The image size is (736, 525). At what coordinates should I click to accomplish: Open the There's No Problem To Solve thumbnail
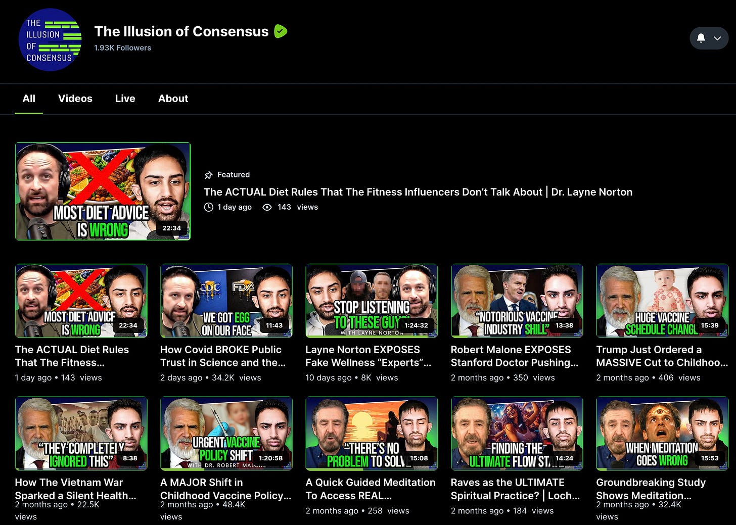click(x=372, y=434)
